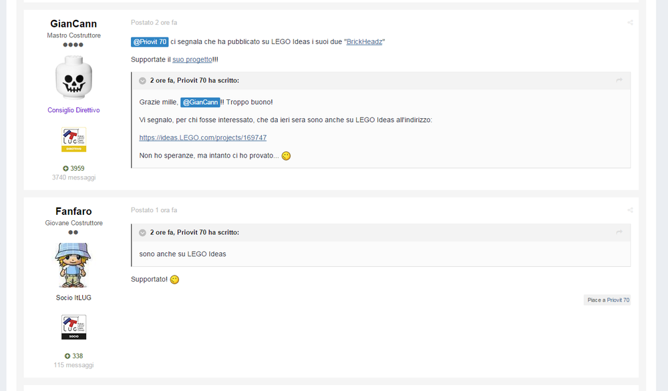Image resolution: width=668 pixels, height=391 pixels.
Task: Open GianCann's skull avatar
Action: tap(73, 77)
